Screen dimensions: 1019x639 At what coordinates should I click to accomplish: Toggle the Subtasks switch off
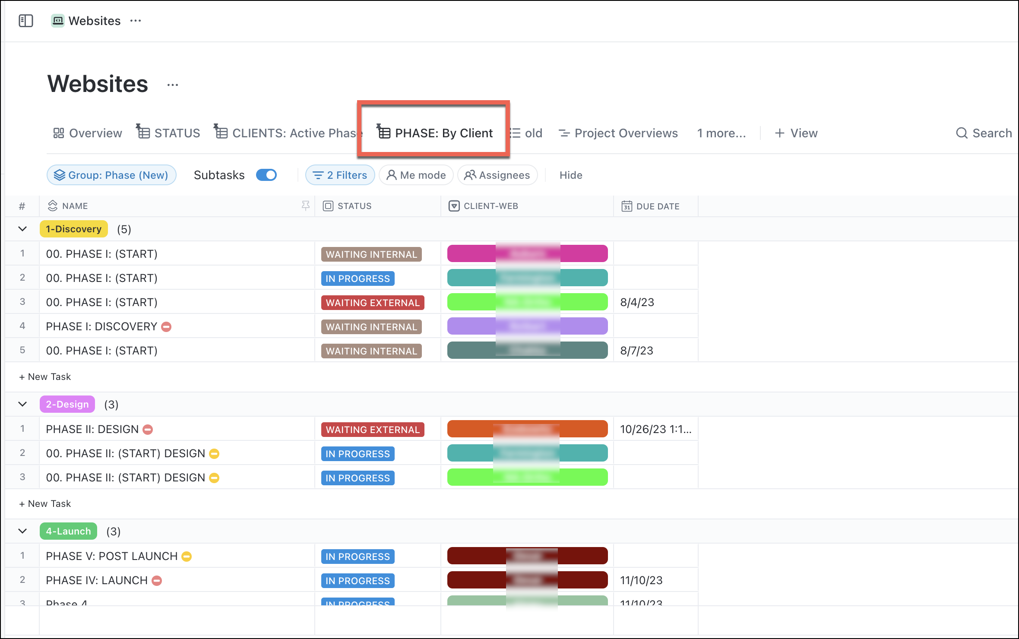(266, 175)
